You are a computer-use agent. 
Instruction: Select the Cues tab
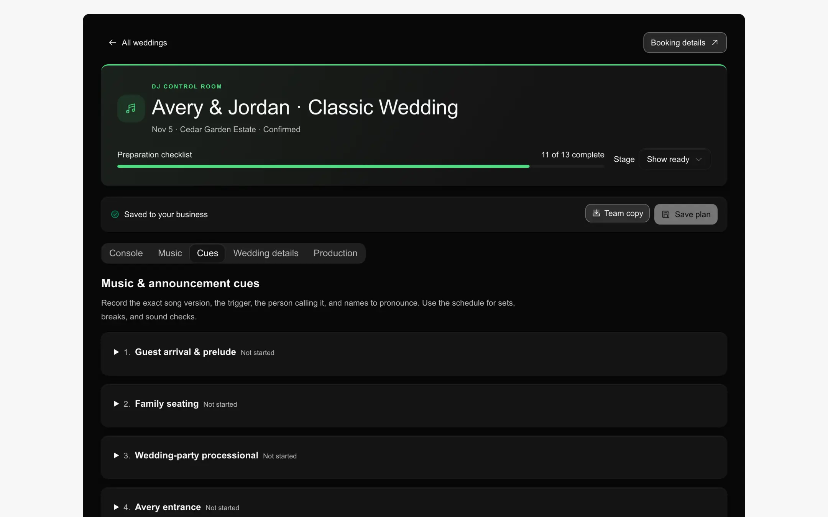207,253
